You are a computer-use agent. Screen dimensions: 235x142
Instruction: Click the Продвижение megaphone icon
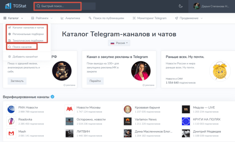coord(177,18)
